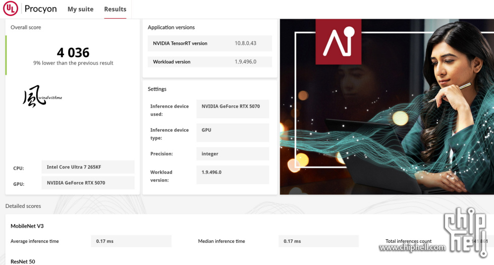Click the overall score 4 036
Screen dimensions: 494x265
[73, 52]
